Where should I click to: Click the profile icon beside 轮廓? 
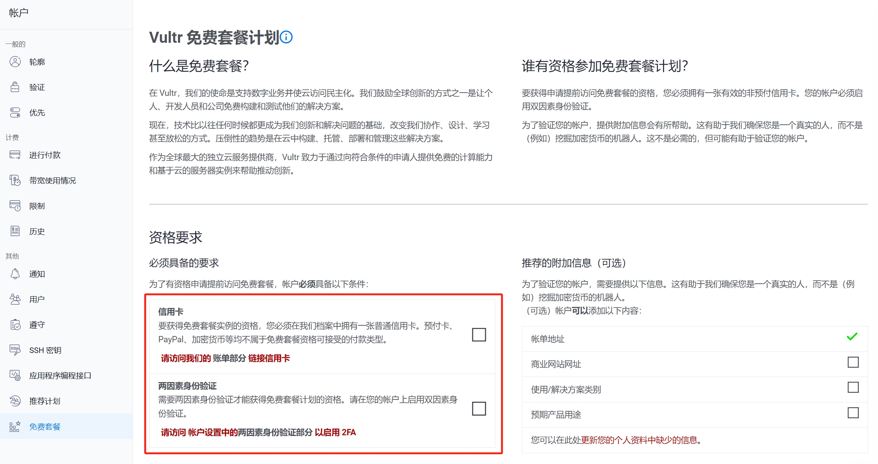[x=15, y=62]
